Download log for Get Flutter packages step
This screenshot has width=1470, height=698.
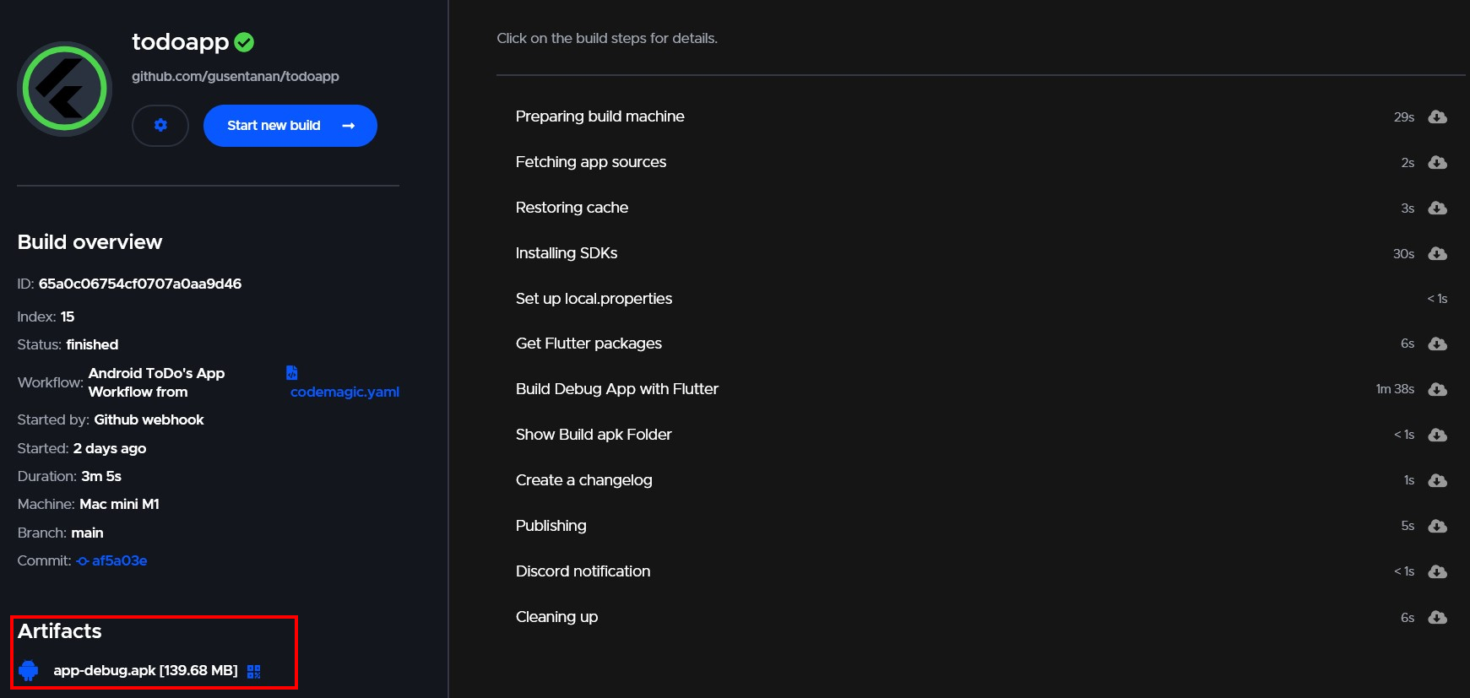[1437, 344]
